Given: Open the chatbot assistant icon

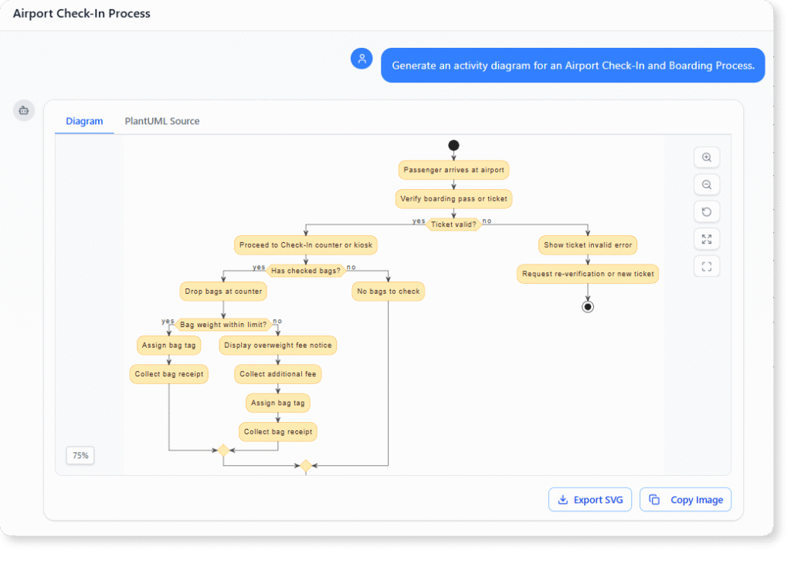Looking at the screenshot, I should click(23, 110).
